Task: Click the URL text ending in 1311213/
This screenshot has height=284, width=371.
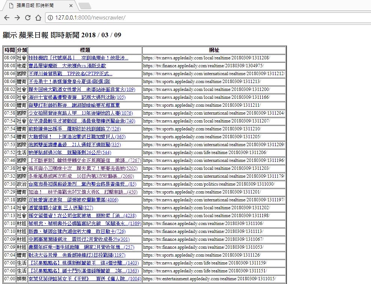Action: (202, 82)
